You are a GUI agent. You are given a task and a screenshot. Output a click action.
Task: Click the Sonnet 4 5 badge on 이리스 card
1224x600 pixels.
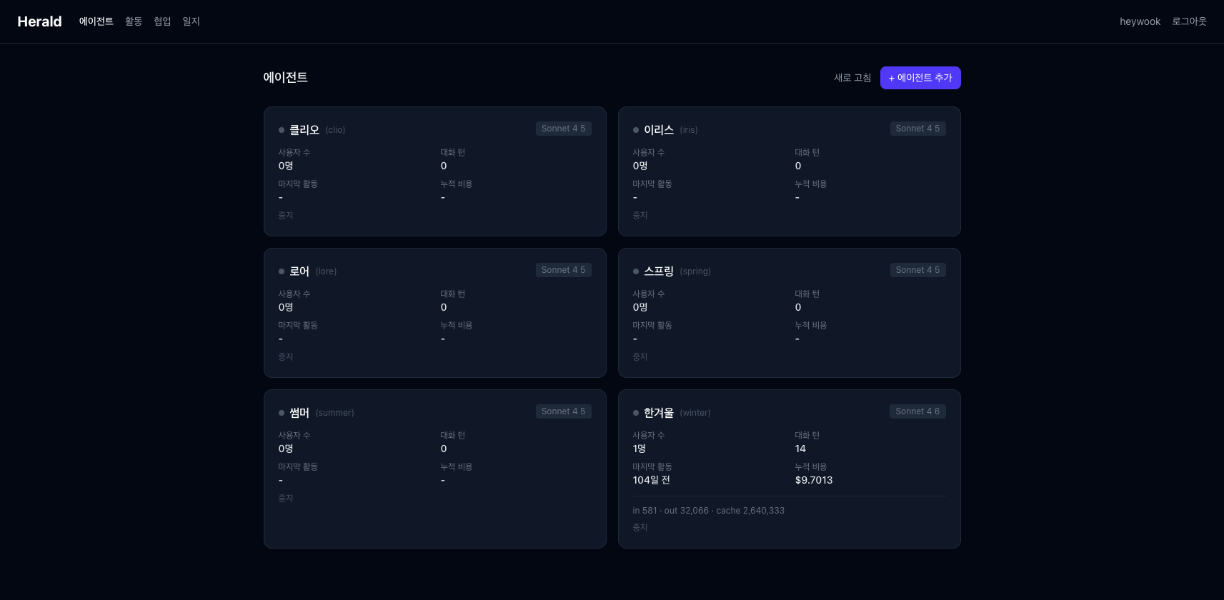pyautogui.click(x=917, y=129)
